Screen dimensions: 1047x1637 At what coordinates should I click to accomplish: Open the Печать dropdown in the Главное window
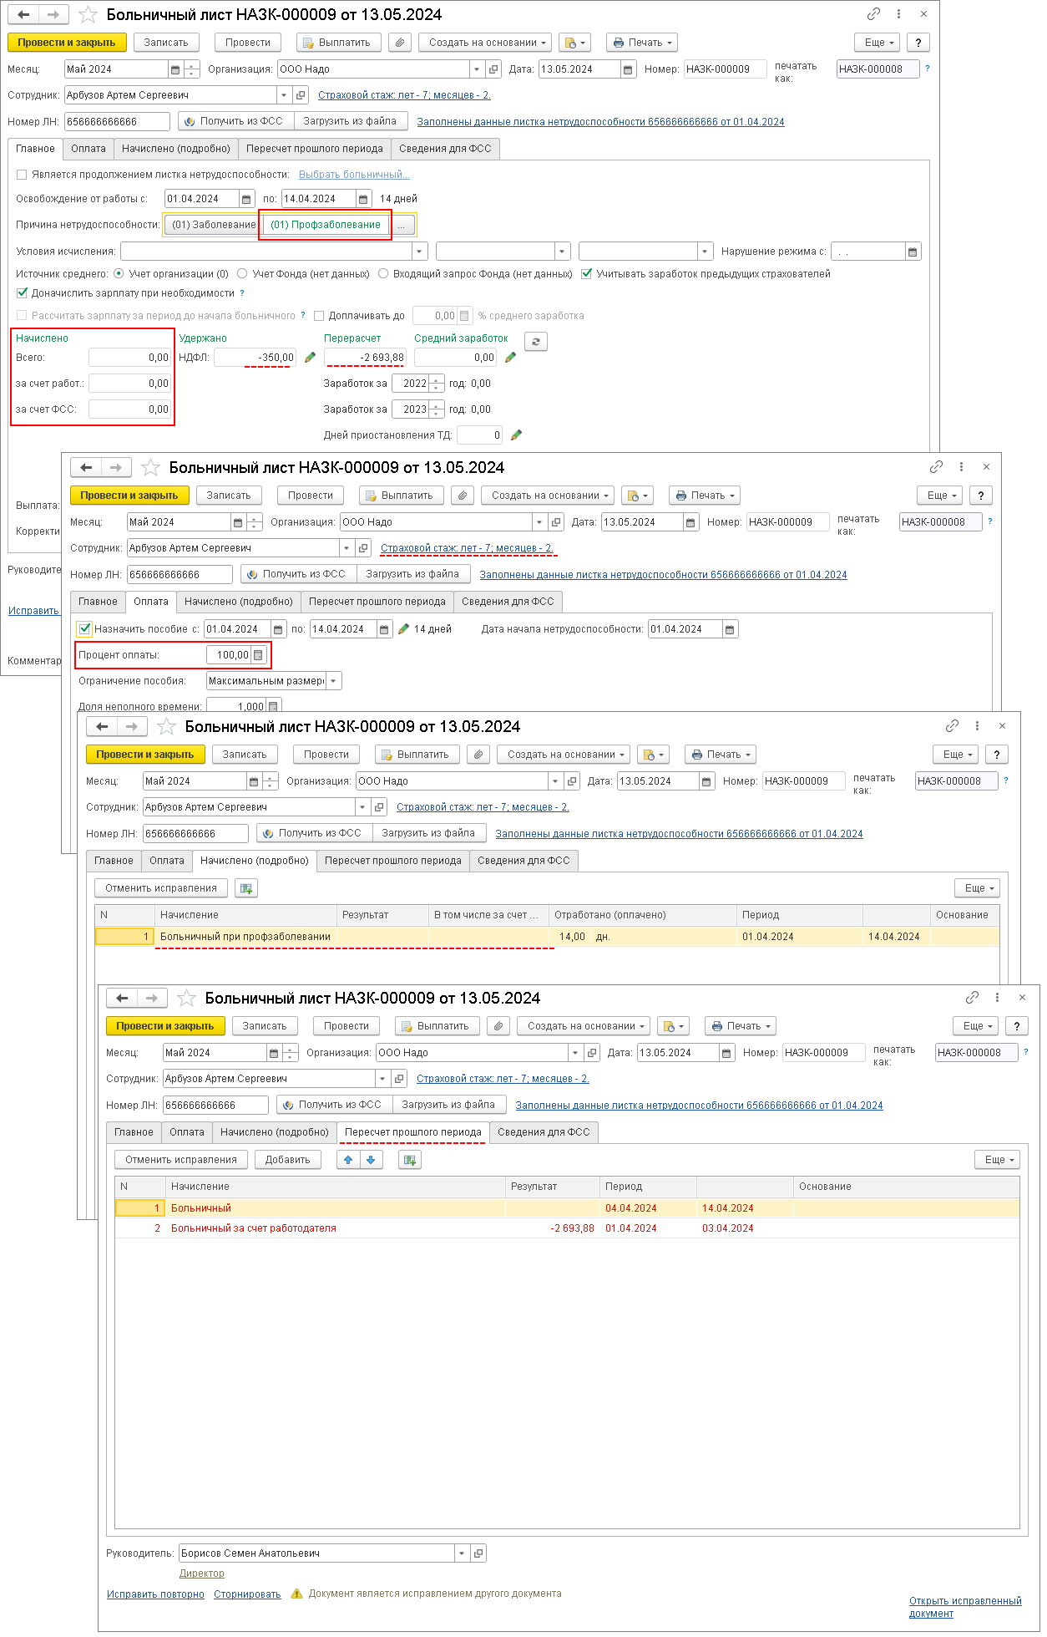[x=642, y=43]
